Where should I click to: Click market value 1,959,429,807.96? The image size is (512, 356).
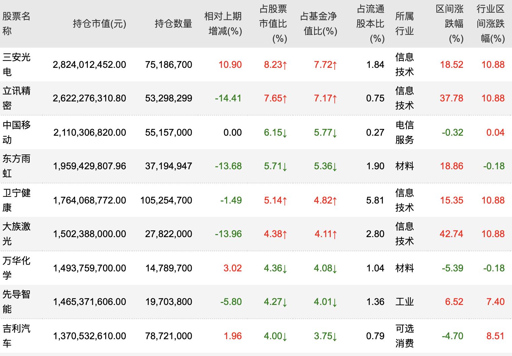89,166
